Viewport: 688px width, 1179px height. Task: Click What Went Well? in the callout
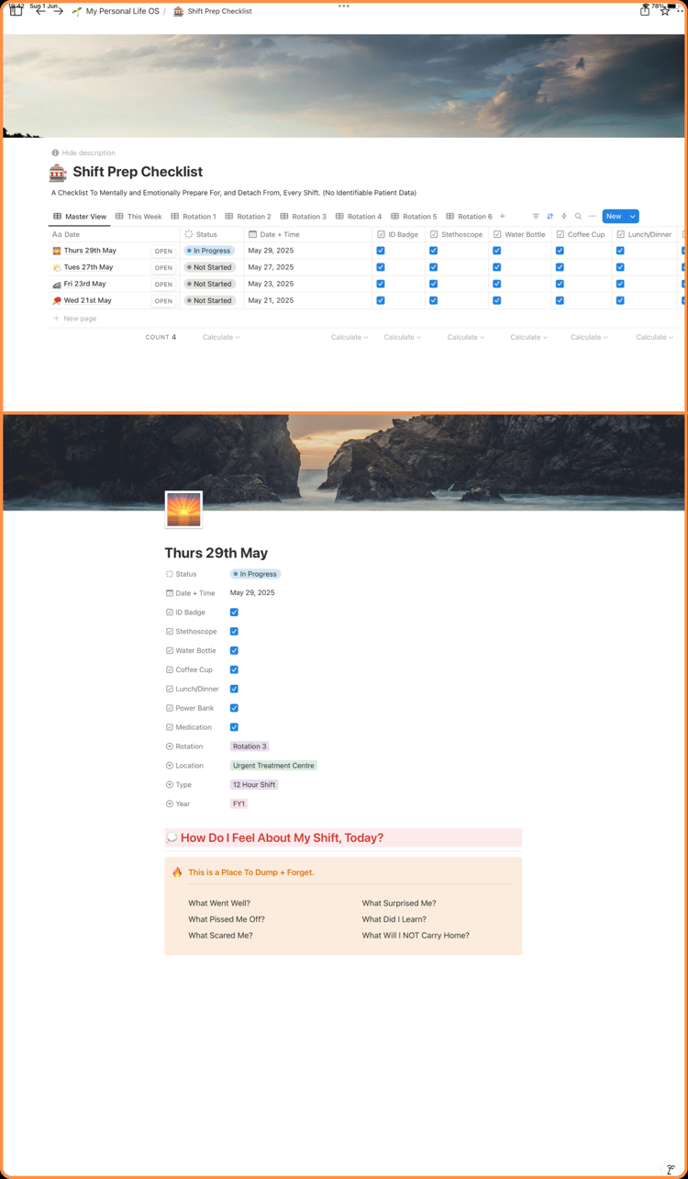pyautogui.click(x=219, y=903)
